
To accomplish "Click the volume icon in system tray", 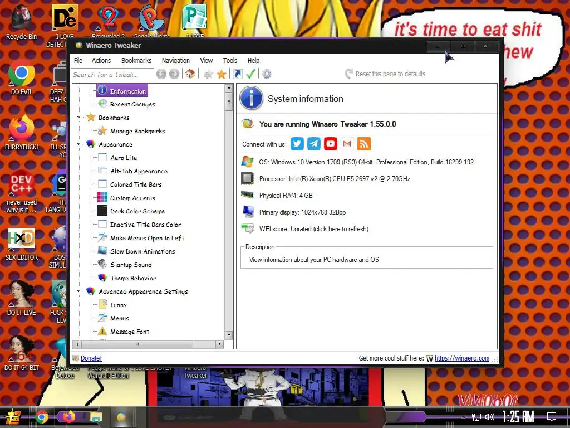I will 490,417.
